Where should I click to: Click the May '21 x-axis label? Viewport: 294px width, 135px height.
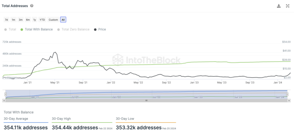tap(55, 82)
